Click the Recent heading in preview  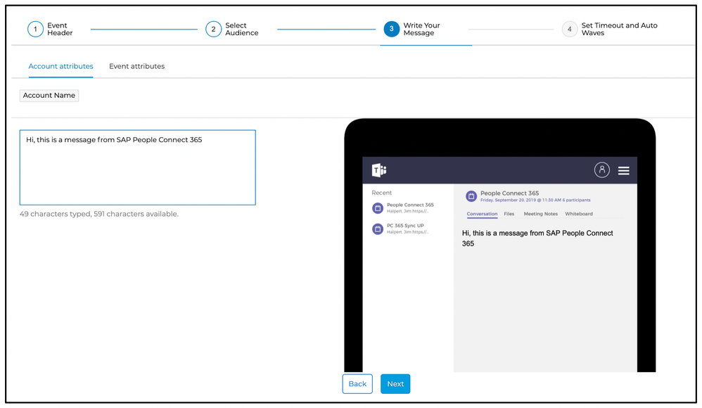(381, 193)
